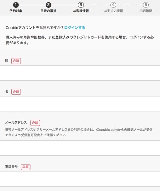Click step 3 circle icon お客様情報
The height and width of the screenshot is (191, 160).
coord(81,5)
